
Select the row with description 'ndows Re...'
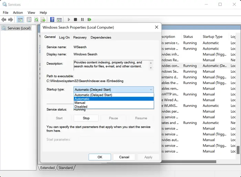[x=198, y=60]
